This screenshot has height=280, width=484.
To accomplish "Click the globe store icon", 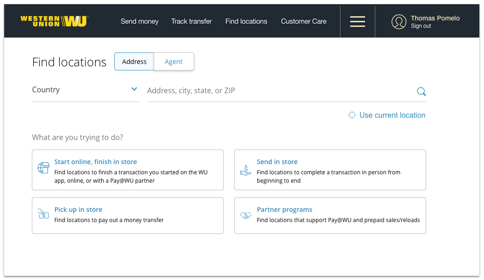I will tap(44, 168).
